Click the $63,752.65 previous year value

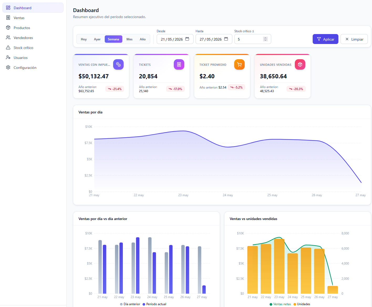(86, 91)
